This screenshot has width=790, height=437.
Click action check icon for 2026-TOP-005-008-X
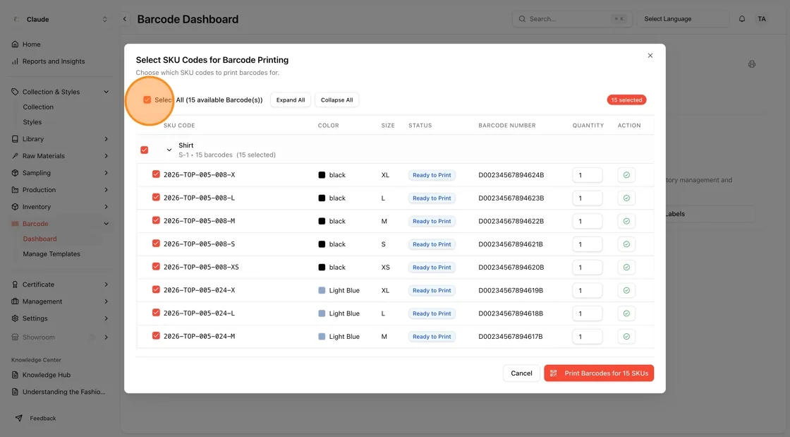point(626,175)
